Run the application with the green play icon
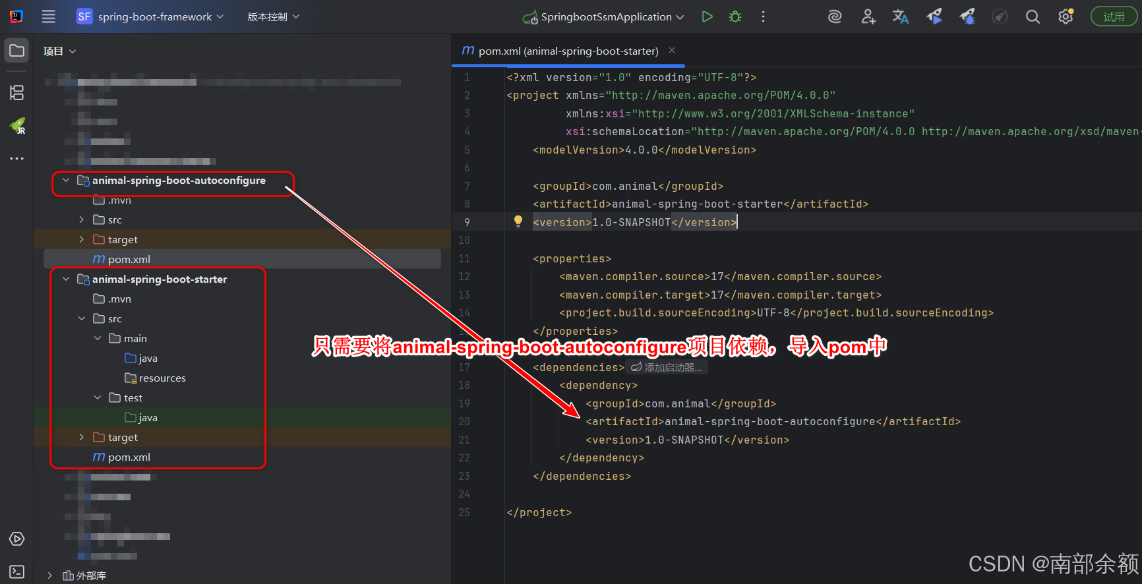1142x584 pixels. click(707, 16)
